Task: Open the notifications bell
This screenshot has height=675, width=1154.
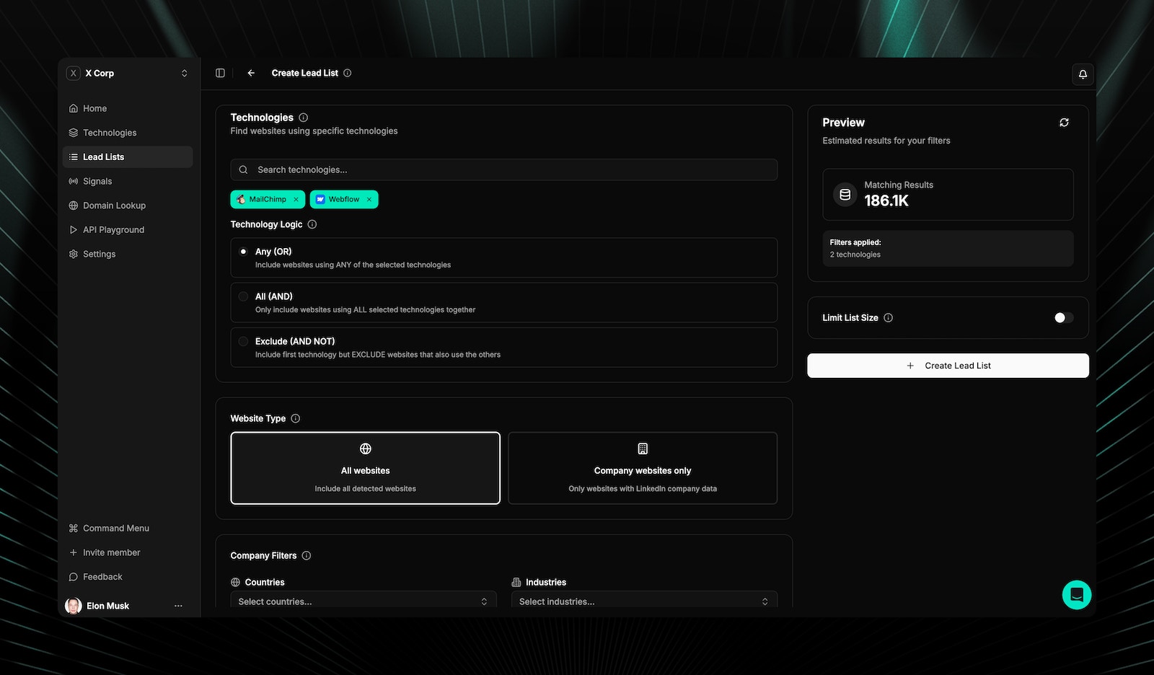Action: pos(1082,74)
